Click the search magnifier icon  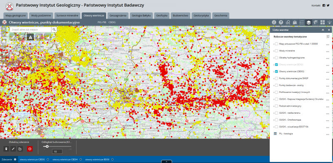coord(54,29)
